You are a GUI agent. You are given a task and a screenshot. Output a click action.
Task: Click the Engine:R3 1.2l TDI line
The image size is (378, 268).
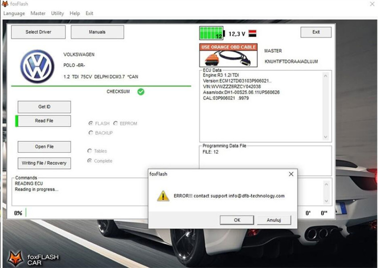click(x=221, y=75)
